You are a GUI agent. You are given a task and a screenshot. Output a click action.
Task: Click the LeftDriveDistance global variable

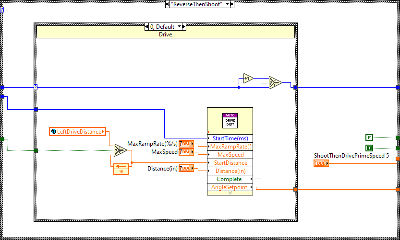(x=79, y=132)
